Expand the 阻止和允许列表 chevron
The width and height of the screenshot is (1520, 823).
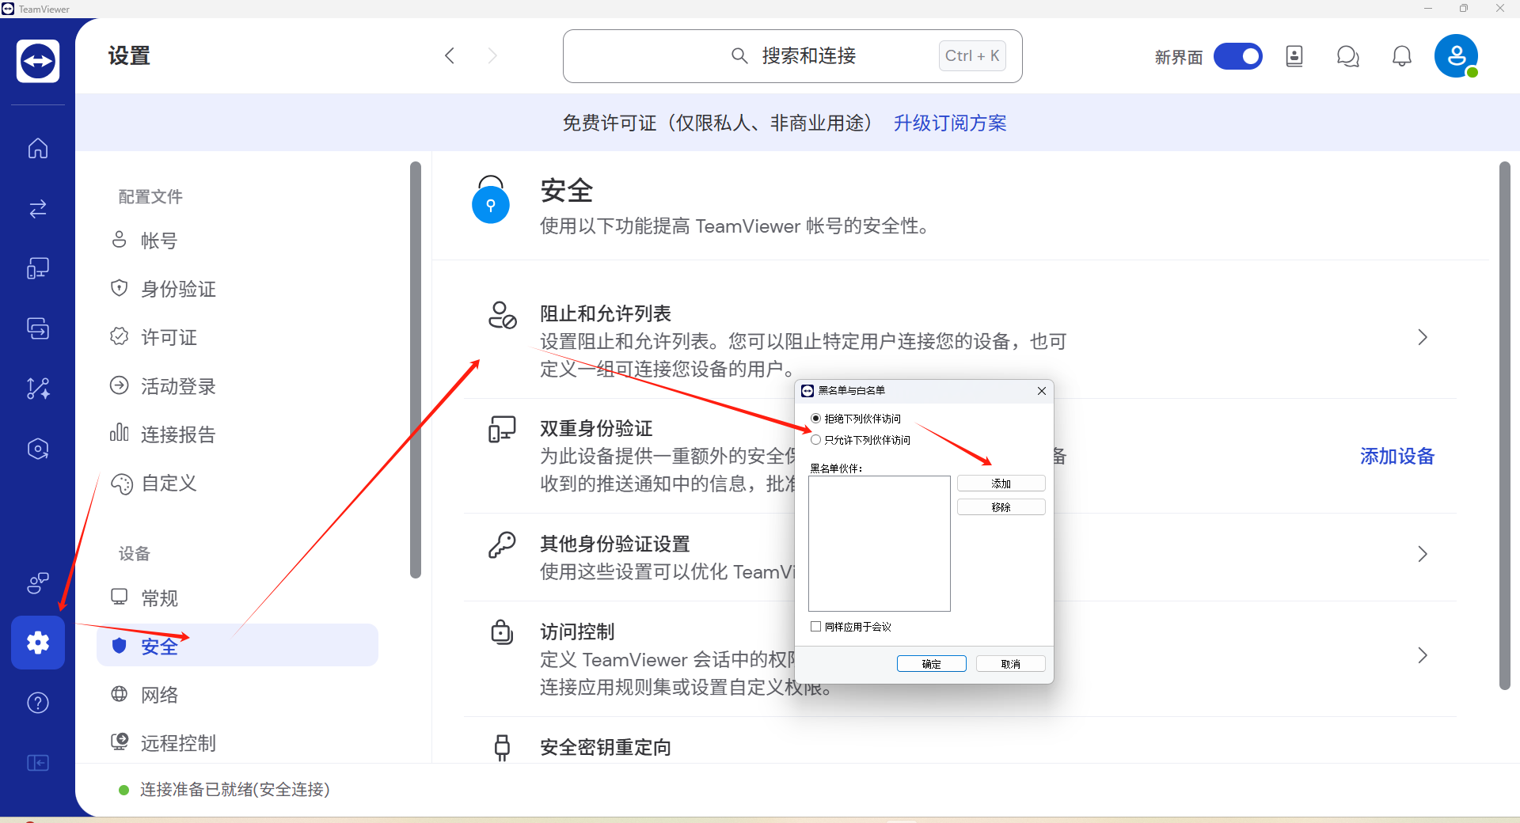(x=1423, y=338)
